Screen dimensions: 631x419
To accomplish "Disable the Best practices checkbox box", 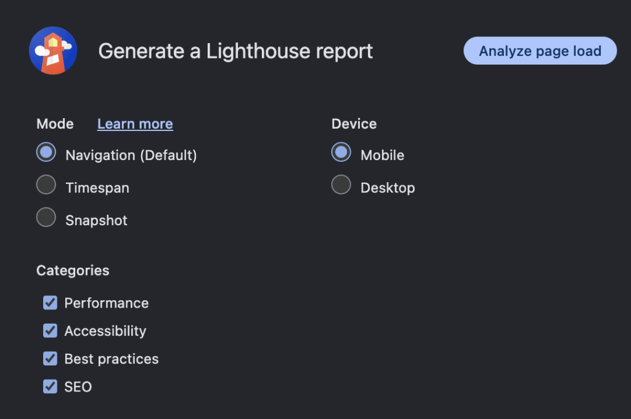I will [x=50, y=359].
